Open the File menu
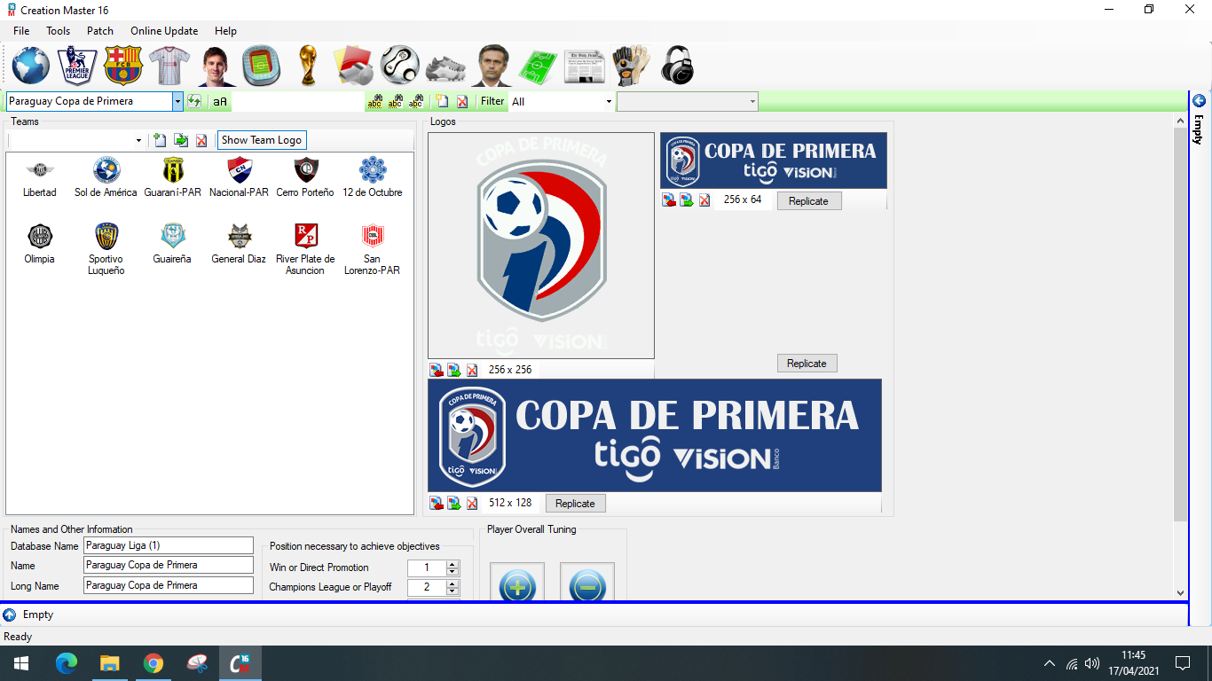 21,31
